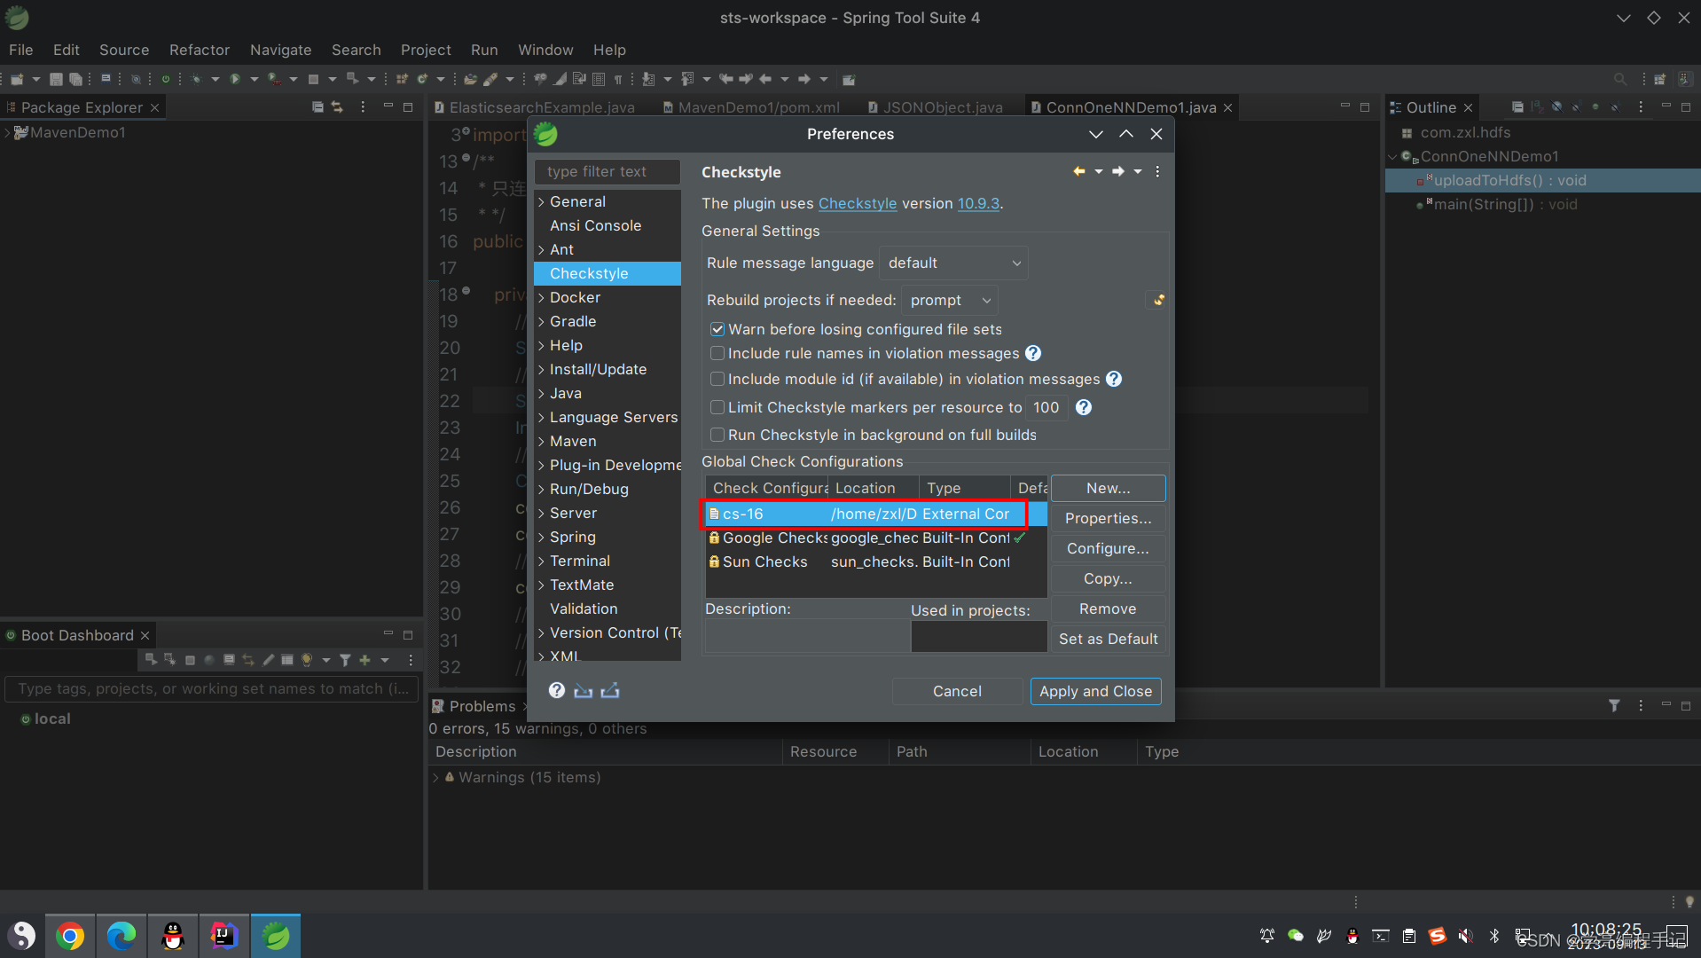Open the Checkstyle hyperlink in plugin description

[x=857, y=203]
